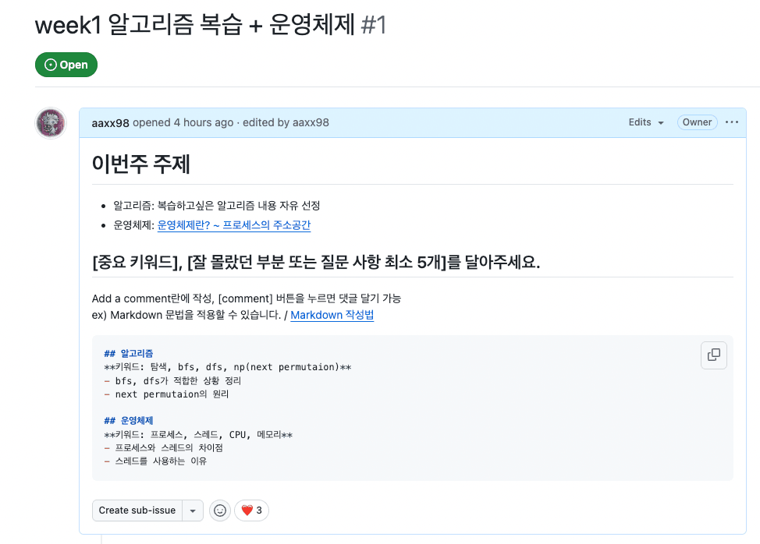Click the '이번주 주제' heading

(140, 164)
